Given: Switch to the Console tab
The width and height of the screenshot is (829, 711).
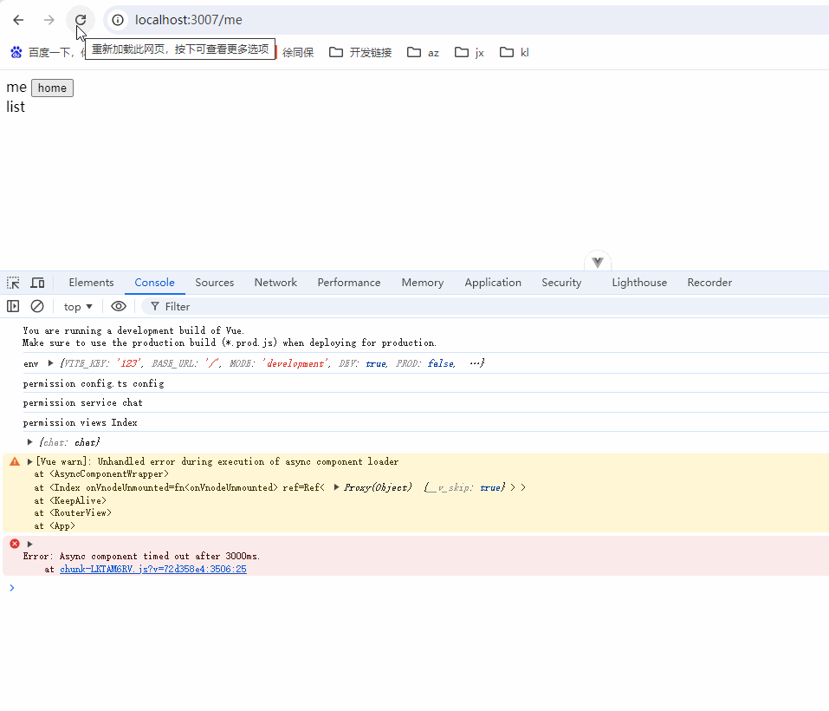Looking at the screenshot, I should pos(154,283).
